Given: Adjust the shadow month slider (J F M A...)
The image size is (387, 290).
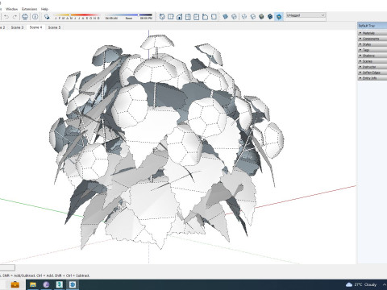Looking at the screenshot, I should 77,17.
